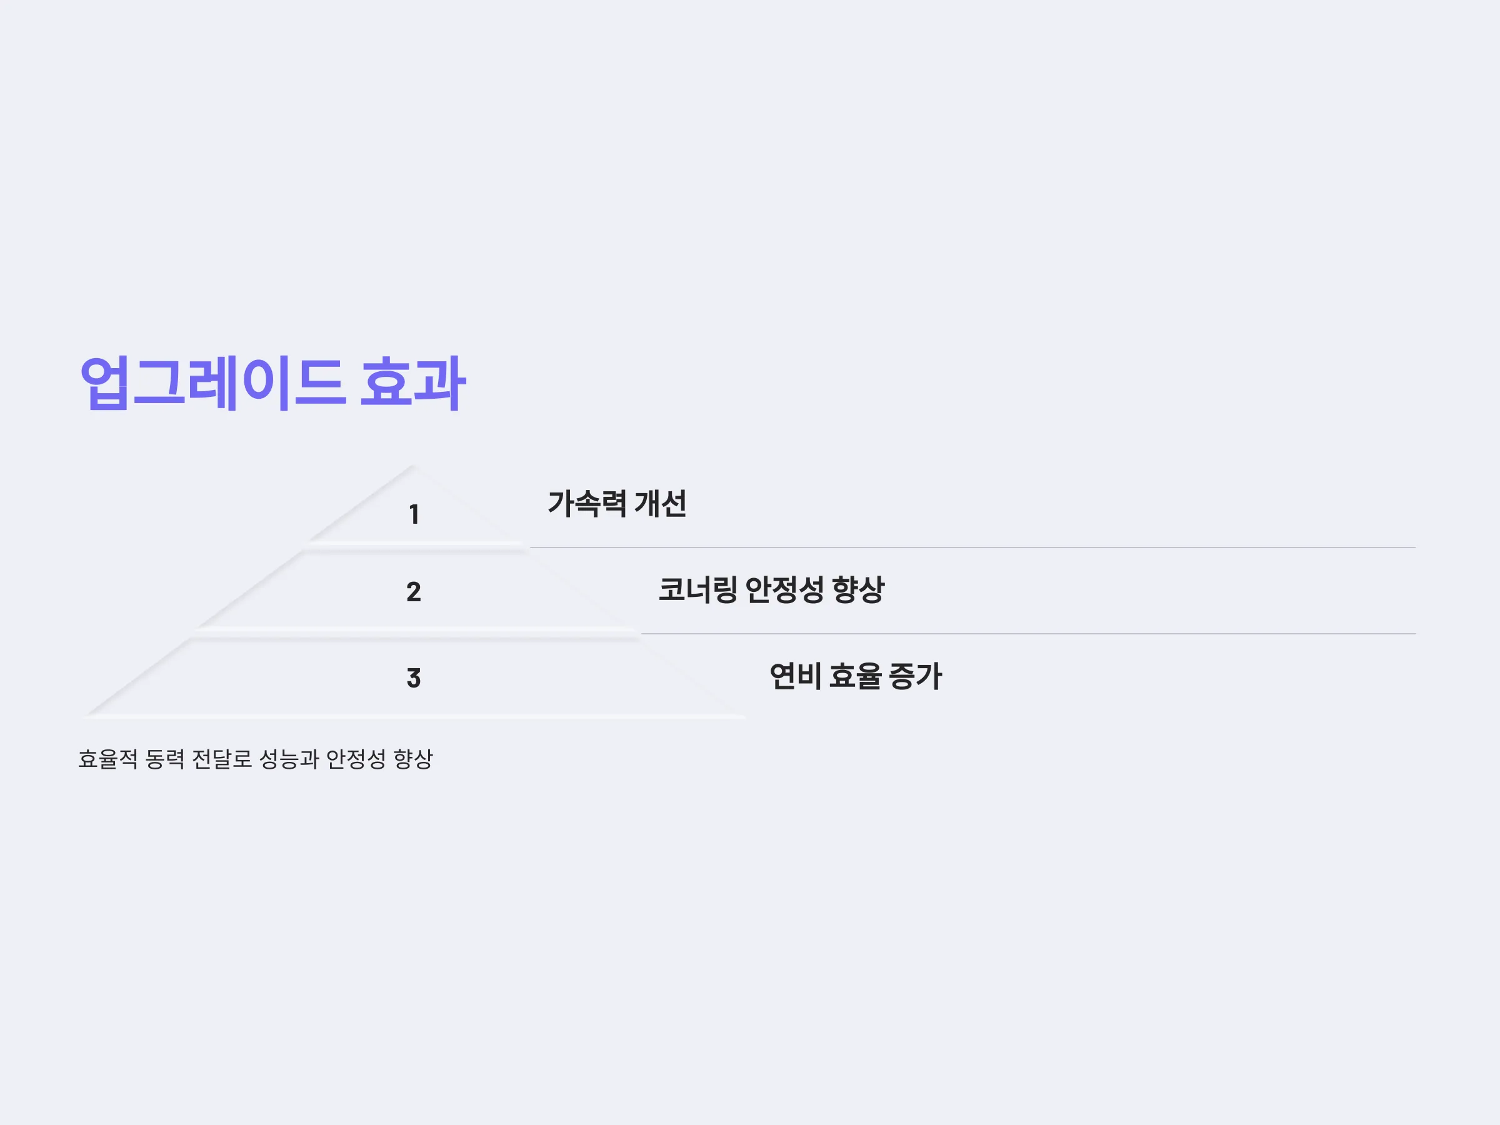Image resolution: width=1500 pixels, height=1125 pixels.
Task: Click the number 3 in the pyramid
Action: [x=414, y=678]
